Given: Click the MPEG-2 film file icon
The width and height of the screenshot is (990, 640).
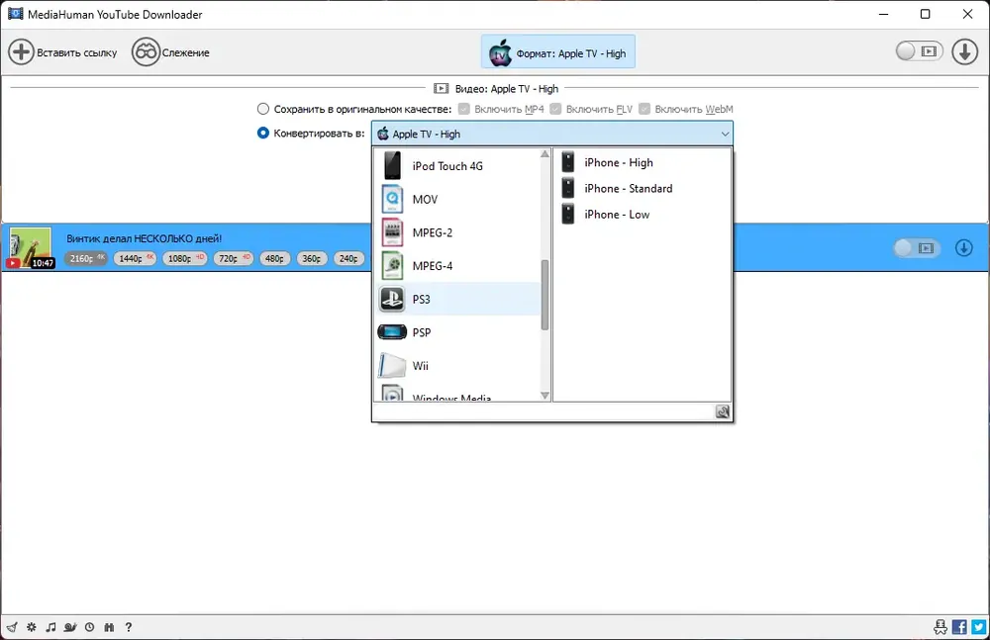Looking at the screenshot, I should click(x=392, y=232).
